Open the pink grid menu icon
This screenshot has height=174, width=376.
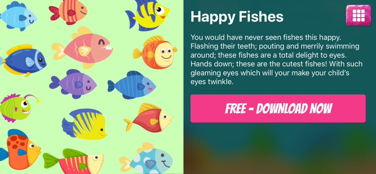click(358, 15)
